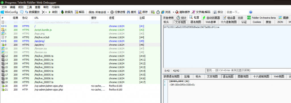Select session 9 /api/drm/ row
Image resolution: width=291 pixels, height=103 pixels.
click(x=80, y=45)
